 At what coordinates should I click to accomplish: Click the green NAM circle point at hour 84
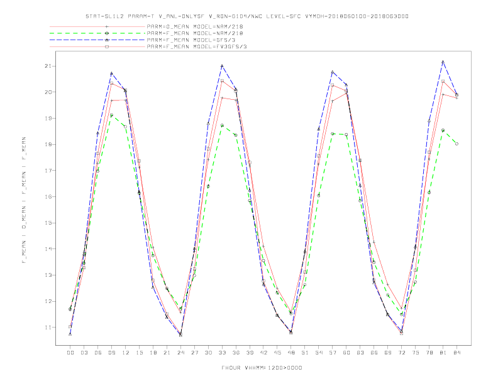tap(456, 144)
